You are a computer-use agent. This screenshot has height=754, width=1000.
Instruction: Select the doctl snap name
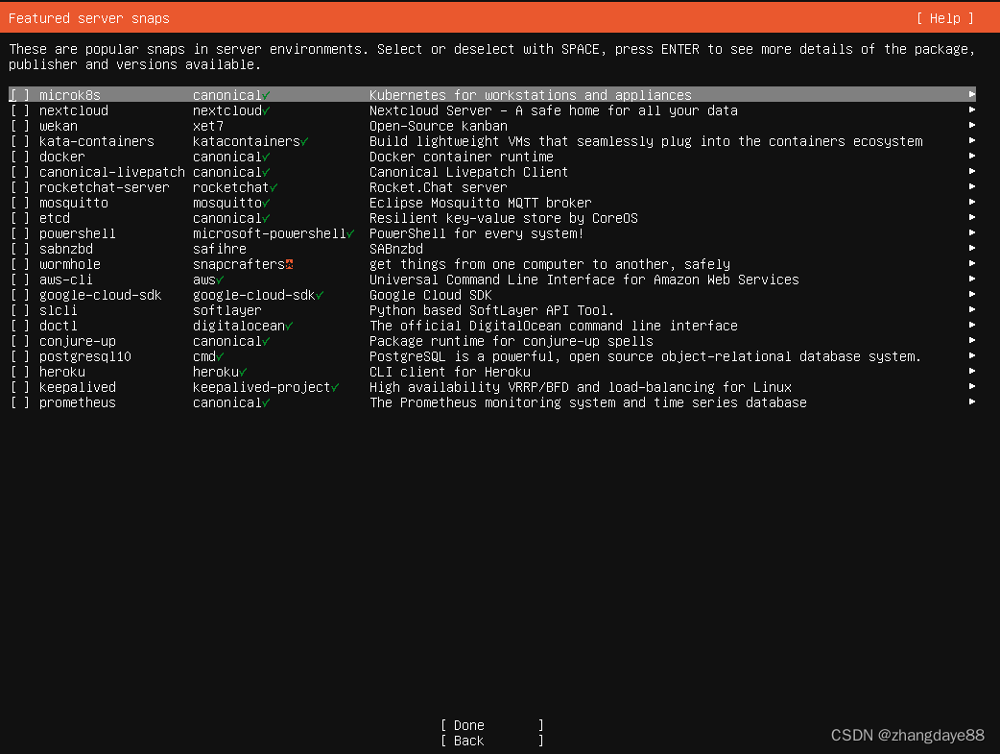pyautogui.click(x=58, y=326)
